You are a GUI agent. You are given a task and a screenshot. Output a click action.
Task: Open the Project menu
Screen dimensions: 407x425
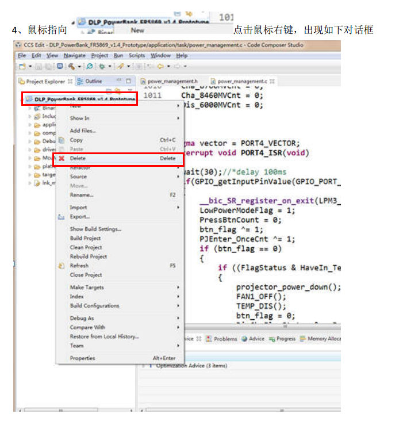99,56
